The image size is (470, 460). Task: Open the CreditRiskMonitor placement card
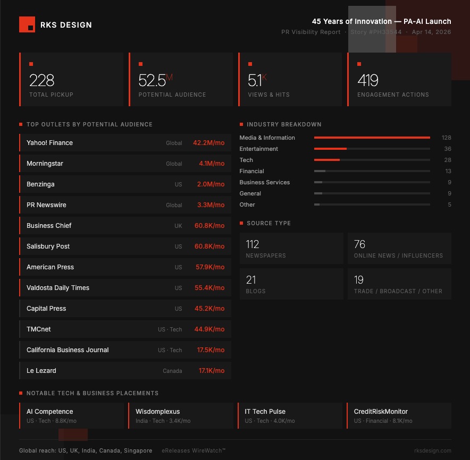(399, 416)
